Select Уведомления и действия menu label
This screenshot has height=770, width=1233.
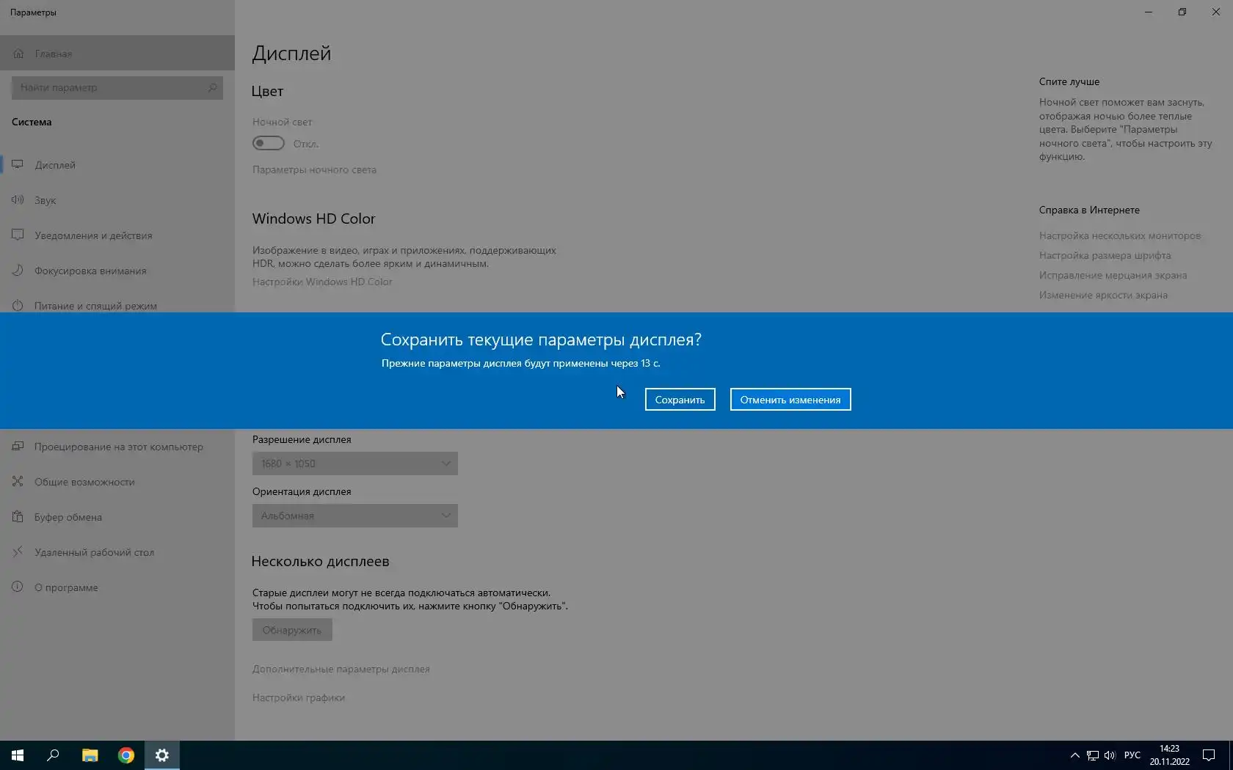(93, 235)
